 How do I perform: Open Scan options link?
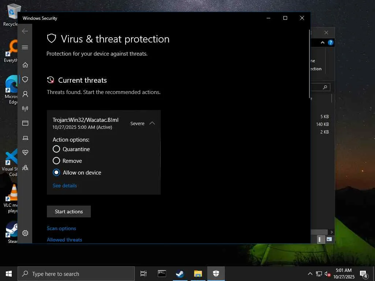coord(62,228)
